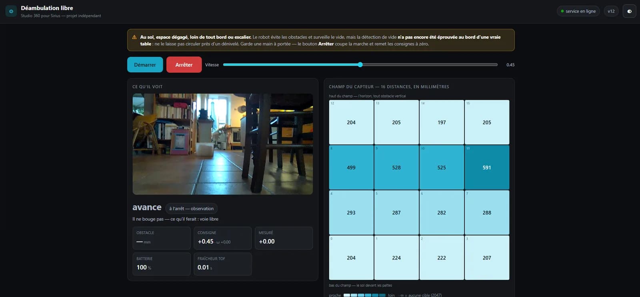Click the 'Studio 360 pour Sirius' subtitle
The width and height of the screenshot is (640, 297).
click(x=61, y=16)
